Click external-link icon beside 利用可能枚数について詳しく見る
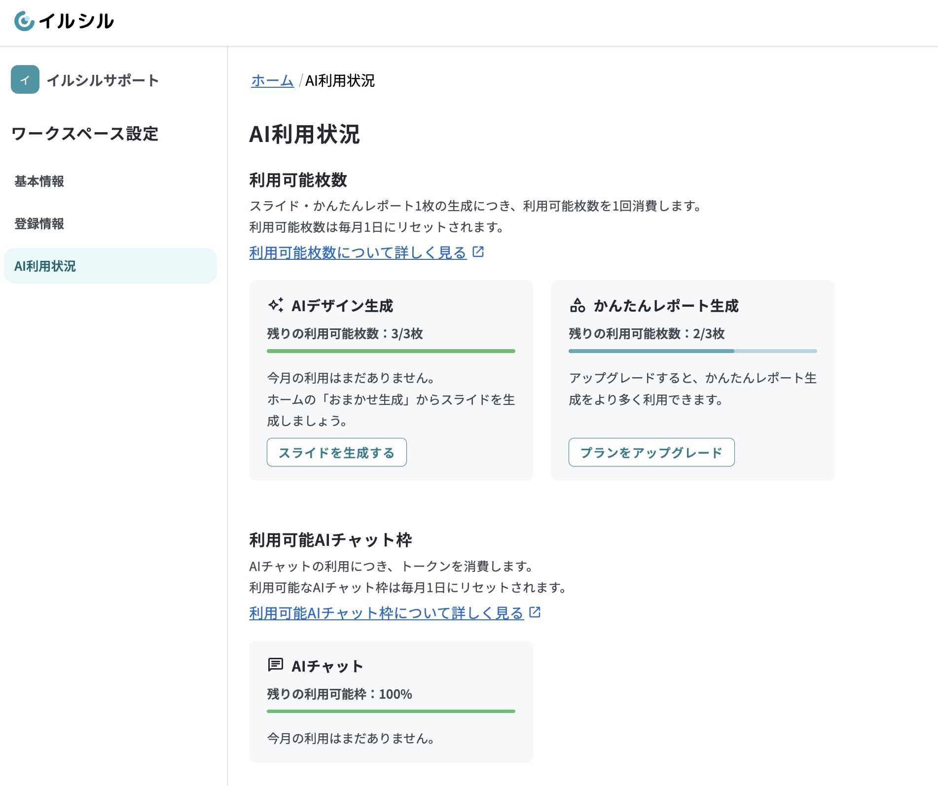Screen dimensions: 938x786 pyautogui.click(x=478, y=252)
